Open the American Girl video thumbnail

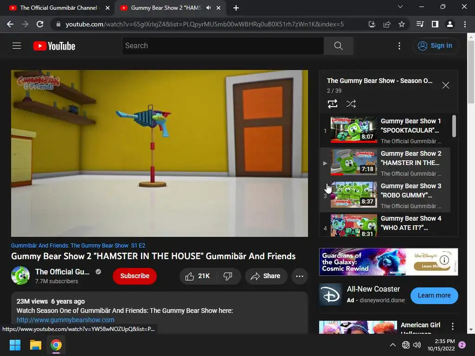tap(358, 327)
